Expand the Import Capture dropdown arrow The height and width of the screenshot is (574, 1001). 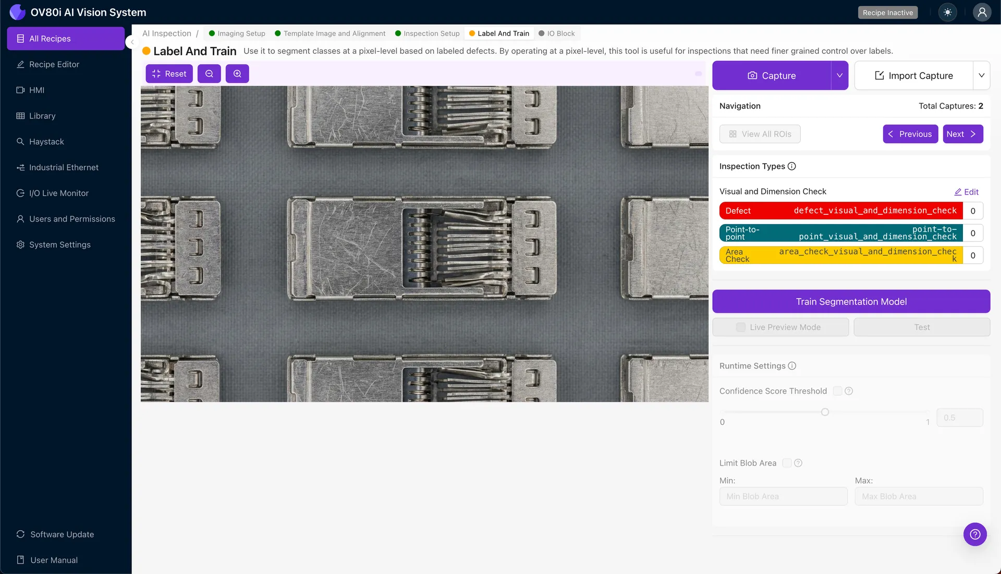(981, 76)
